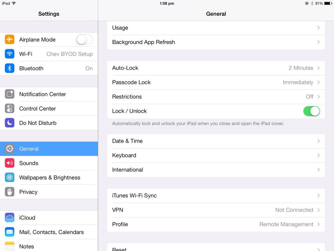This screenshot has height=251, width=334.
Task: Tap the Control Center icon
Action: click(10, 109)
